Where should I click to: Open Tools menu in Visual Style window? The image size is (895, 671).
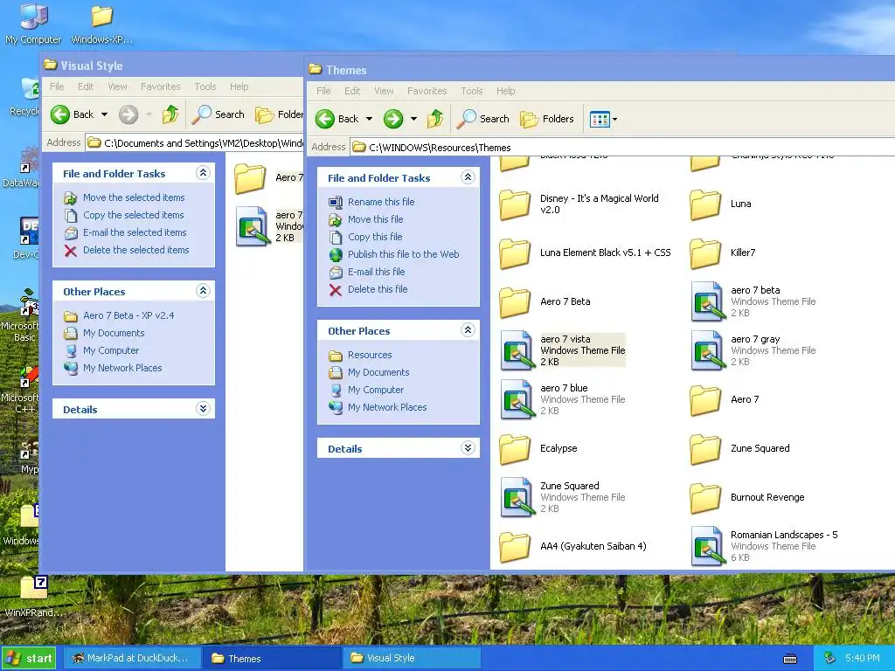pos(205,86)
